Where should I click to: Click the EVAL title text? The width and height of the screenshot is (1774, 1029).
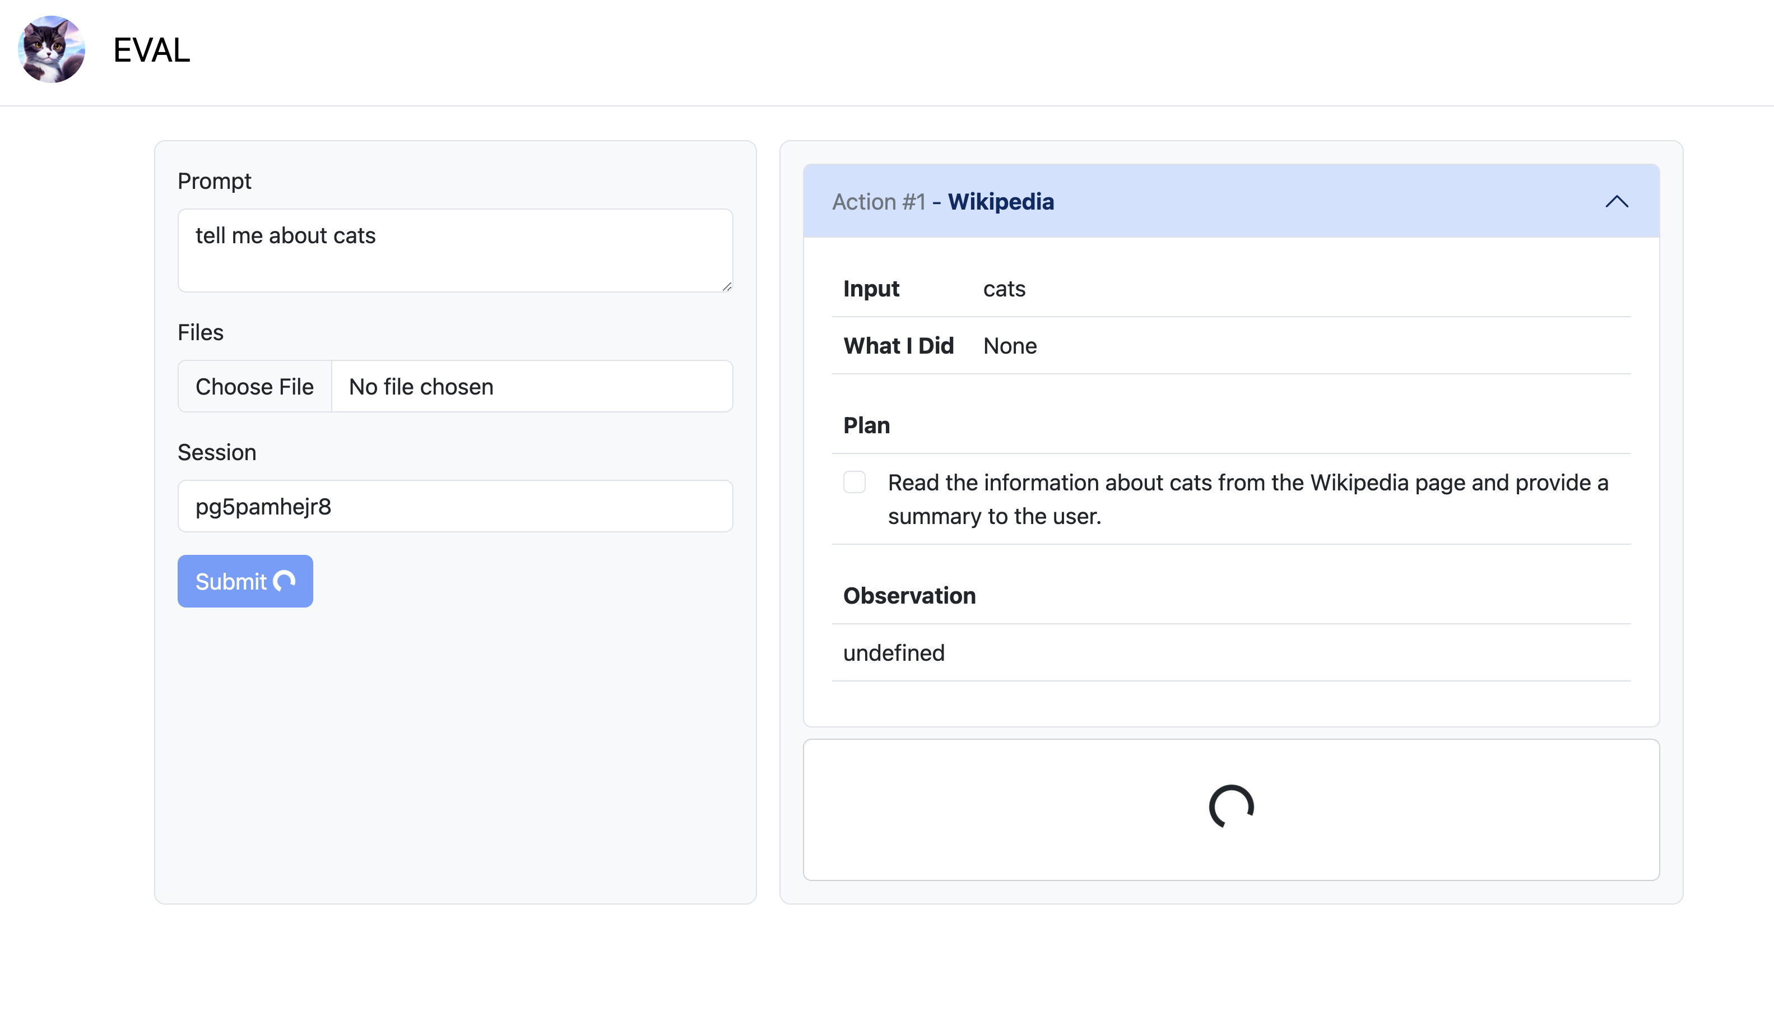[151, 50]
